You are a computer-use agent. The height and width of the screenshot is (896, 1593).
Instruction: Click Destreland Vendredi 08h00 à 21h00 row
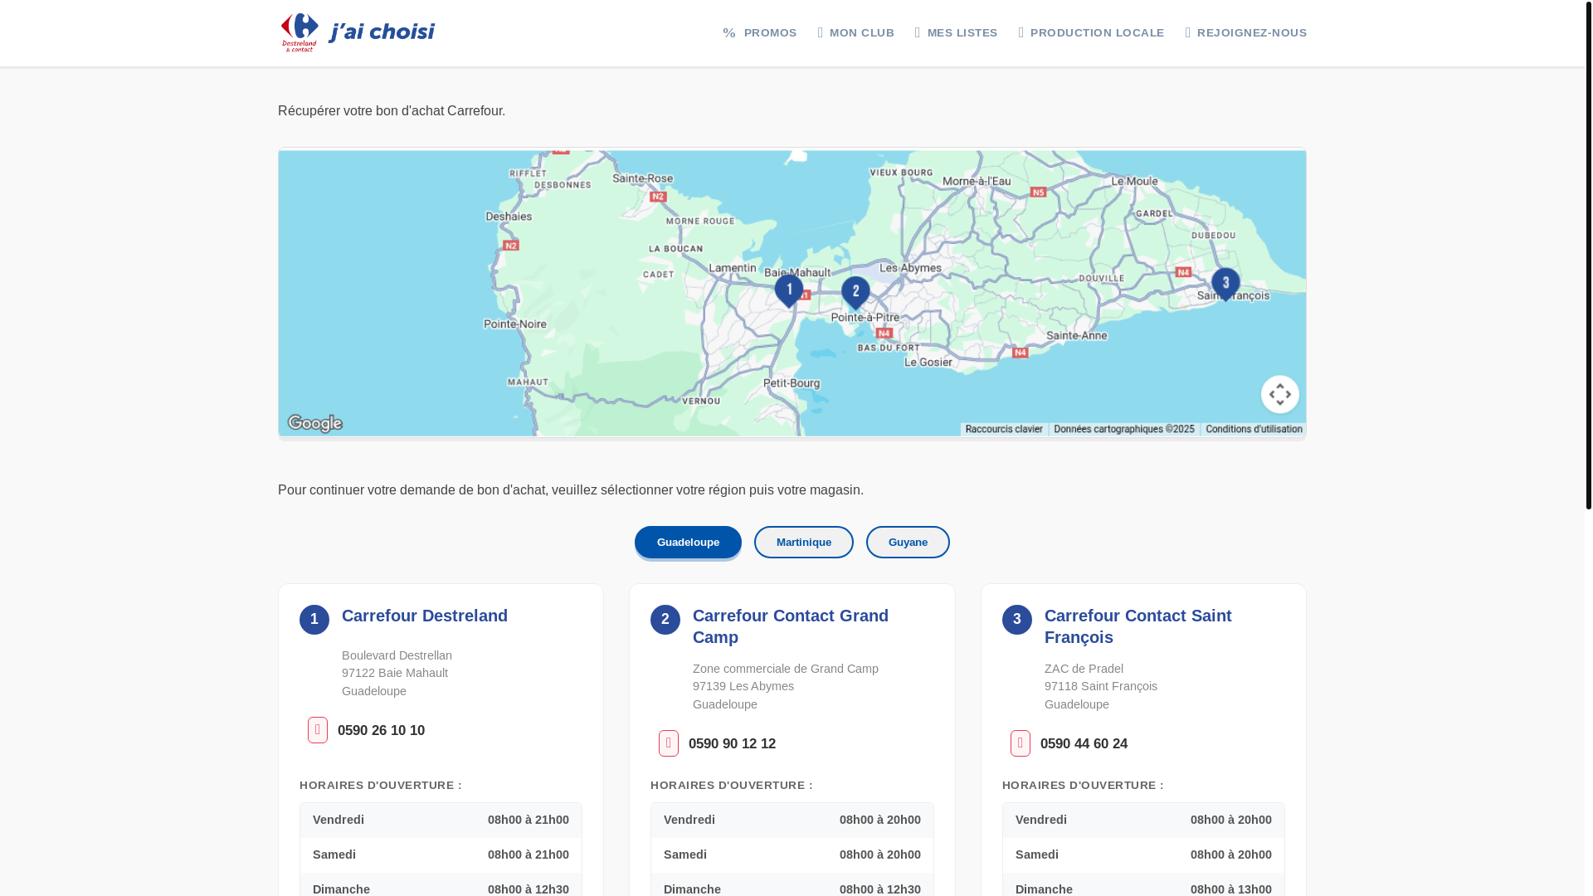pos(441,820)
